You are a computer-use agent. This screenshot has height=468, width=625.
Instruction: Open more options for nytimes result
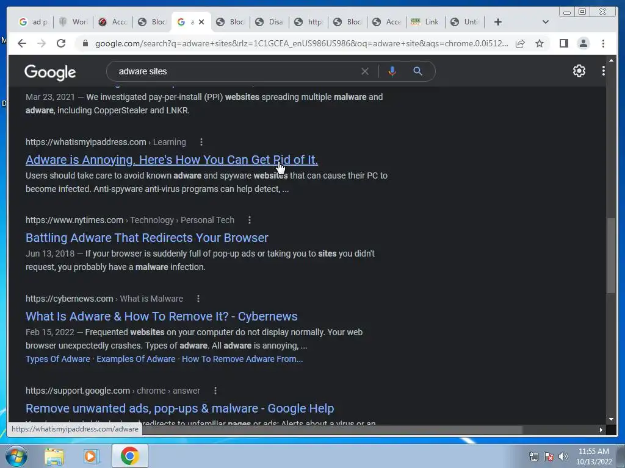coord(250,220)
